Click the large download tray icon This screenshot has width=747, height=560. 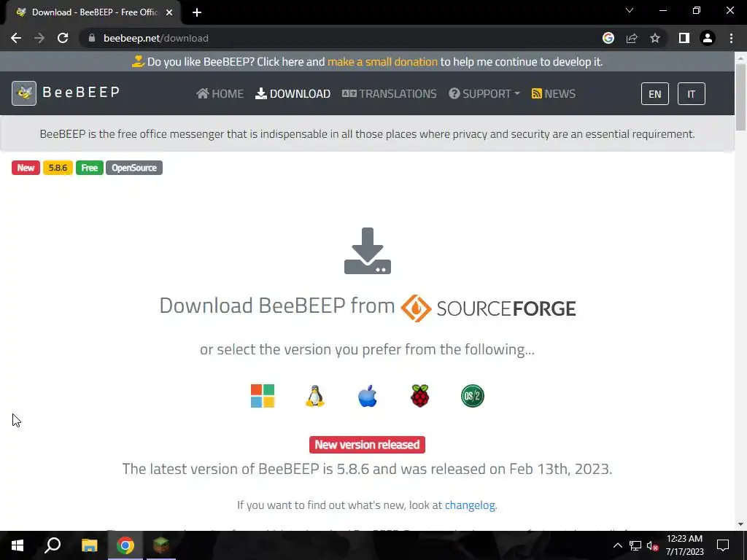[x=368, y=251]
